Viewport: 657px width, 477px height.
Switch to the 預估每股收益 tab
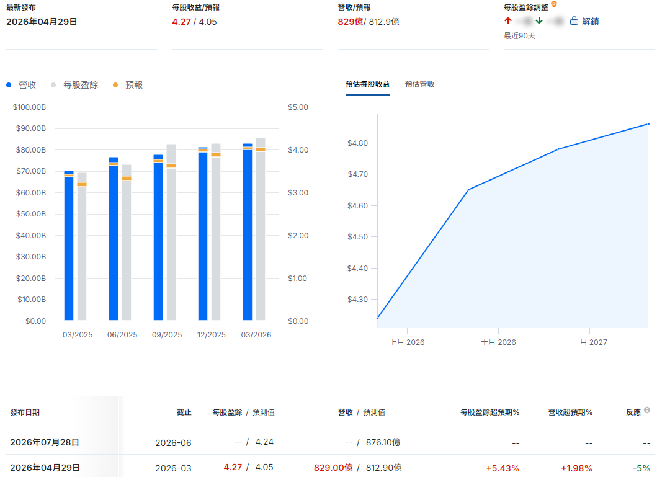(x=367, y=84)
